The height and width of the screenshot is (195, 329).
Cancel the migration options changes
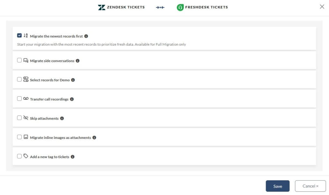[x=310, y=186]
